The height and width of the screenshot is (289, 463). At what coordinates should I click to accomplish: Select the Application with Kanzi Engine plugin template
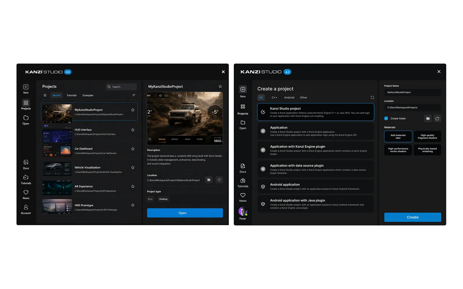[316, 150]
